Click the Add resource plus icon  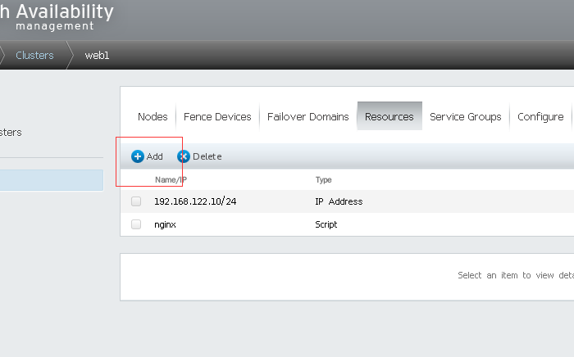pos(138,156)
